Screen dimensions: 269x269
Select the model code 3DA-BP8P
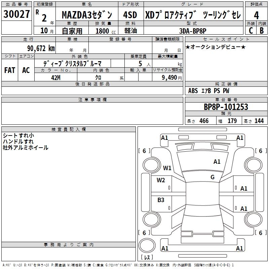point(193,31)
